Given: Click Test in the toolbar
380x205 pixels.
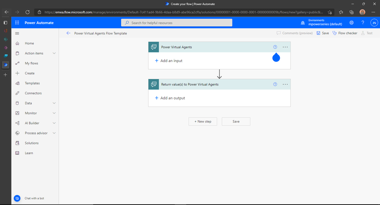Looking at the screenshot, I should click(x=367, y=33).
